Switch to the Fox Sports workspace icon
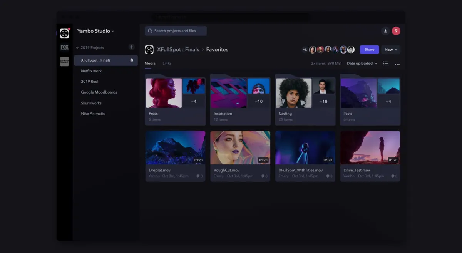Screen dimensions: 462x253 64,48
